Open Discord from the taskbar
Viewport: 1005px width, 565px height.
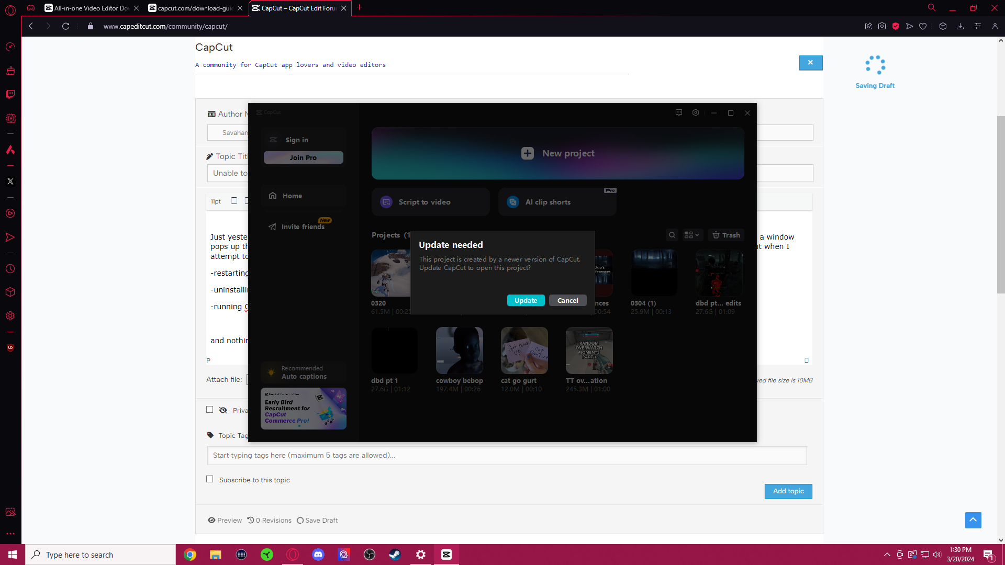pyautogui.click(x=318, y=555)
